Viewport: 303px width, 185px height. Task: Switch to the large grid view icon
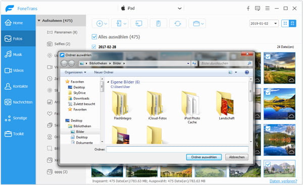tap(292, 24)
